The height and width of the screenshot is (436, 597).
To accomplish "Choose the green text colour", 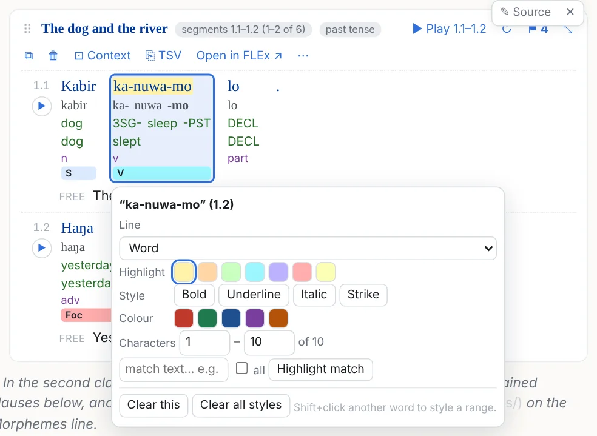I will pos(207,318).
